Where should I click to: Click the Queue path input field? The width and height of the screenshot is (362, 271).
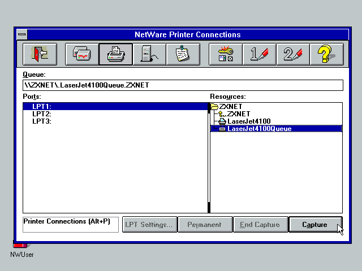click(x=183, y=85)
